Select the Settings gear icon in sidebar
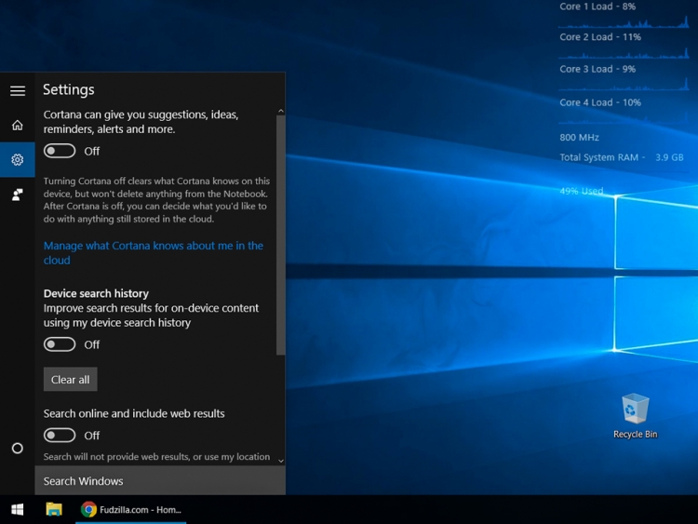The height and width of the screenshot is (524, 698). click(17, 160)
